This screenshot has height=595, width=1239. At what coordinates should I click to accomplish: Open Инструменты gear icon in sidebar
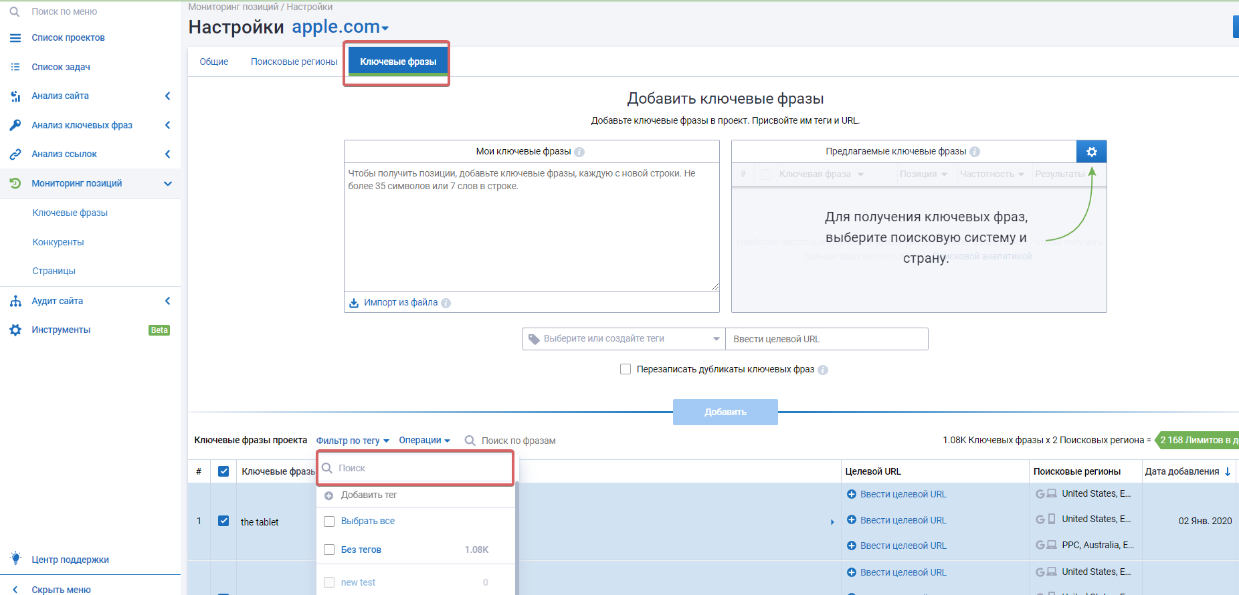(15, 330)
